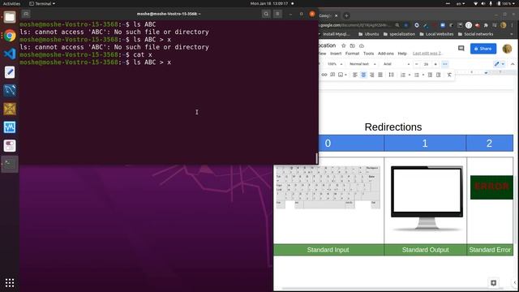Open the editing mode pencil dropdown
This screenshot has width=519, height=292.
click(x=500, y=64)
